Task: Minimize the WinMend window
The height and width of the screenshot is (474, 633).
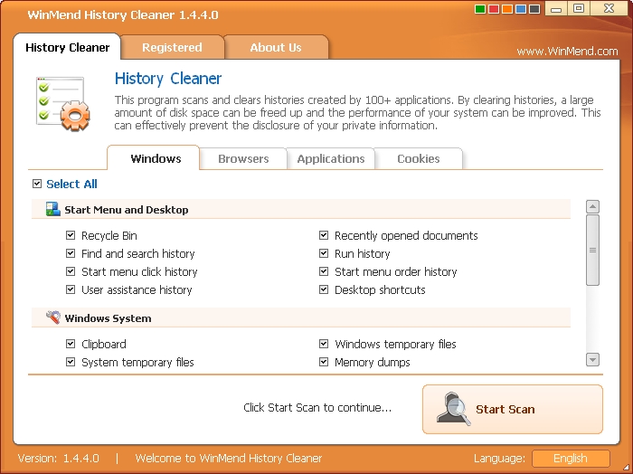Action: point(556,8)
